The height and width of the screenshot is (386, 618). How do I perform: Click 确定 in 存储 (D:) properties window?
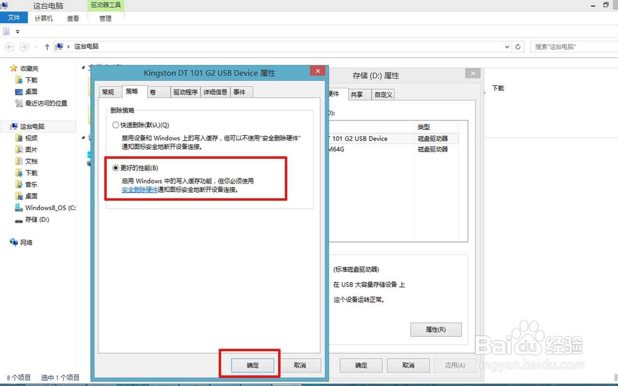pyautogui.click(x=361, y=365)
